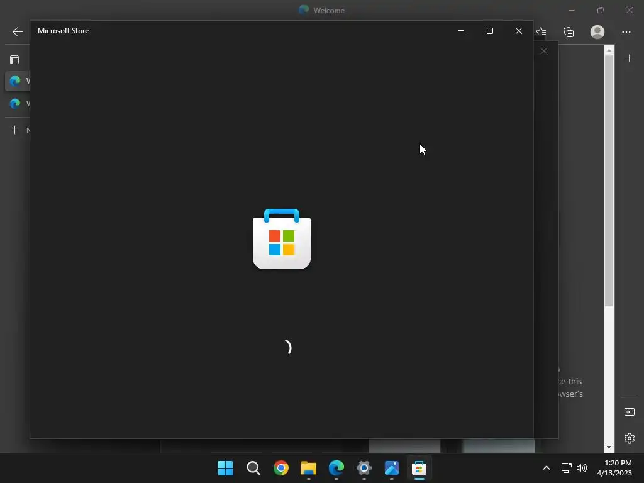The height and width of the screenshot is (483, 644).
Task: Click the Edge hide sidebar icon
Action: pyautogui.click(x=629, y=412)
